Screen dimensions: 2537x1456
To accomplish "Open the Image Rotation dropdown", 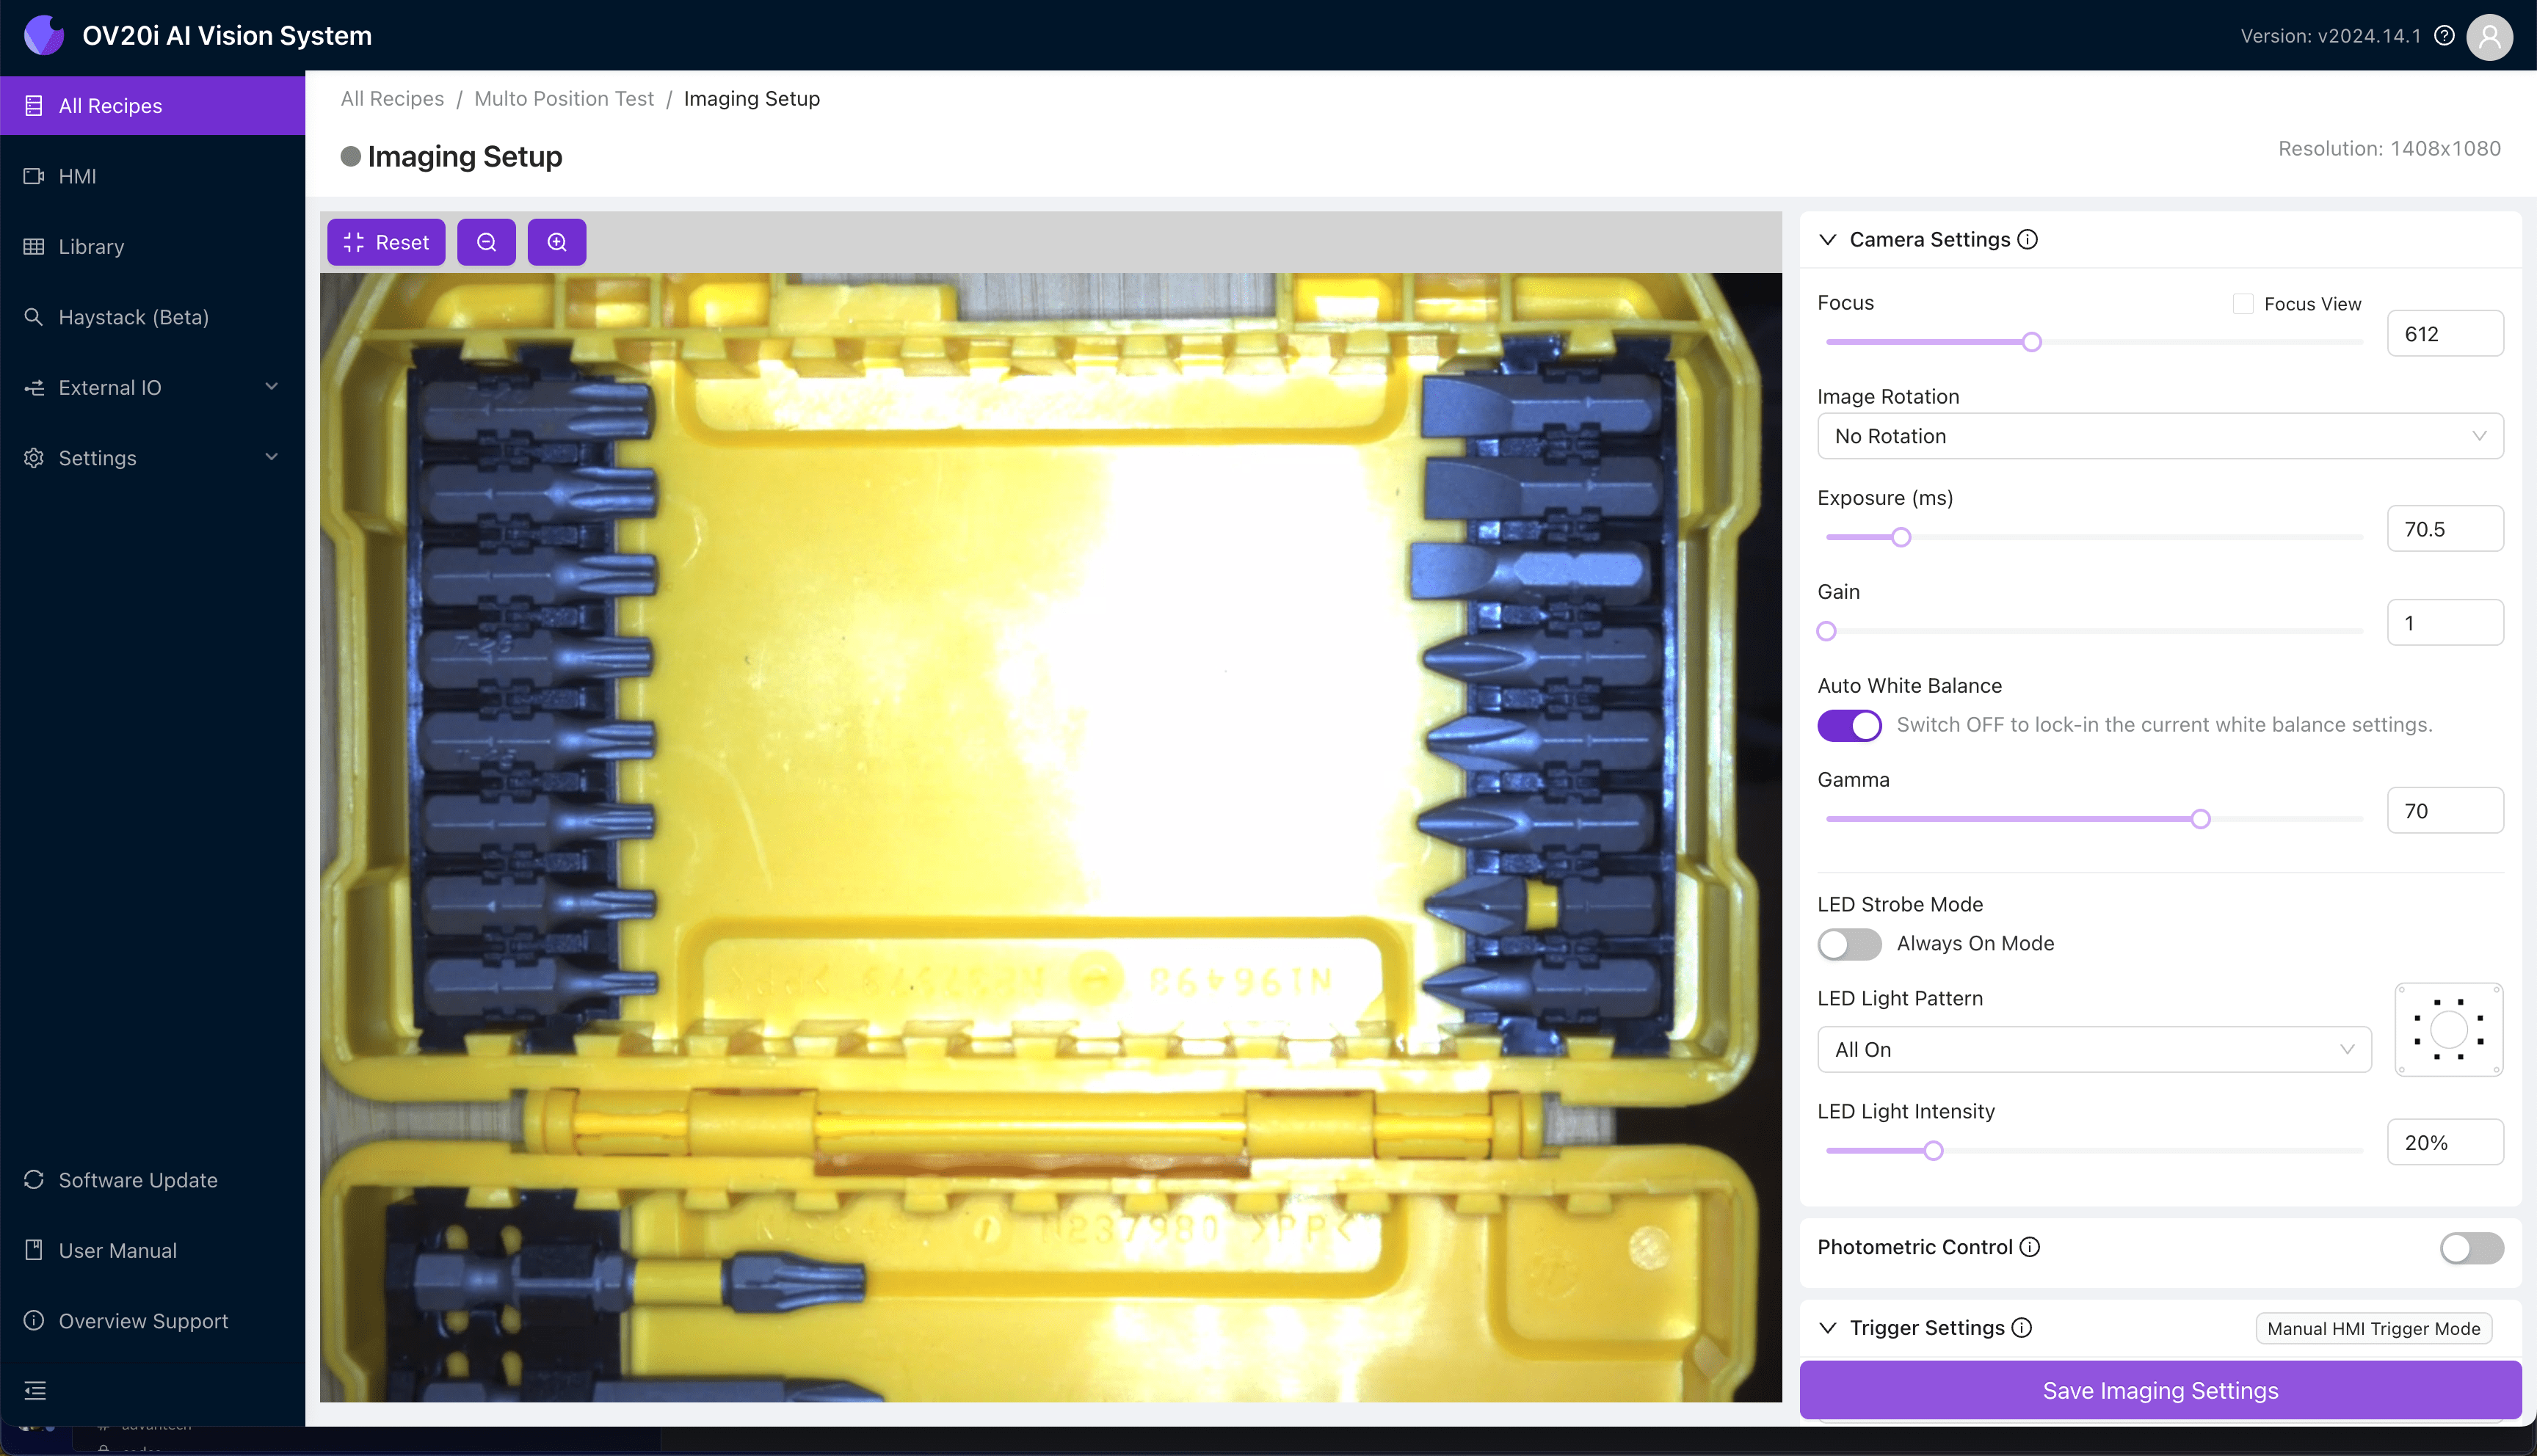I will pos(2159,436).
